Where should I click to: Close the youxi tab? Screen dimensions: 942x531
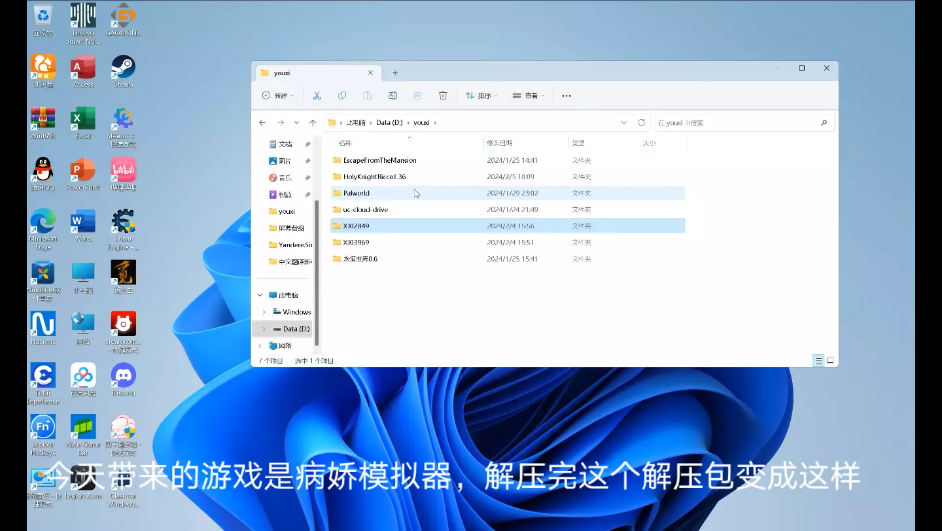coord(370,73)
